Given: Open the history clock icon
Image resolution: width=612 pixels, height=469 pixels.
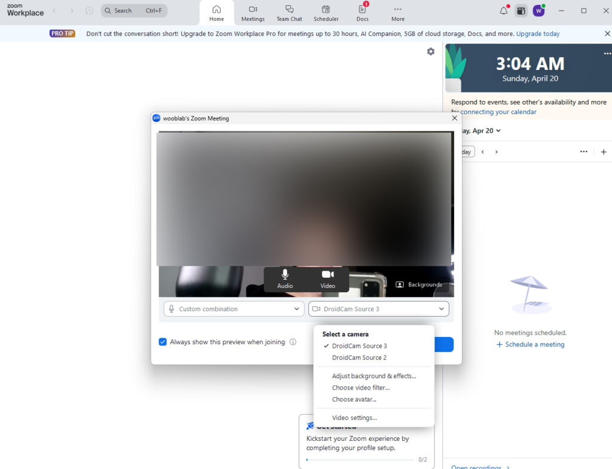Looking at the screenshot, I should point(90,11).
